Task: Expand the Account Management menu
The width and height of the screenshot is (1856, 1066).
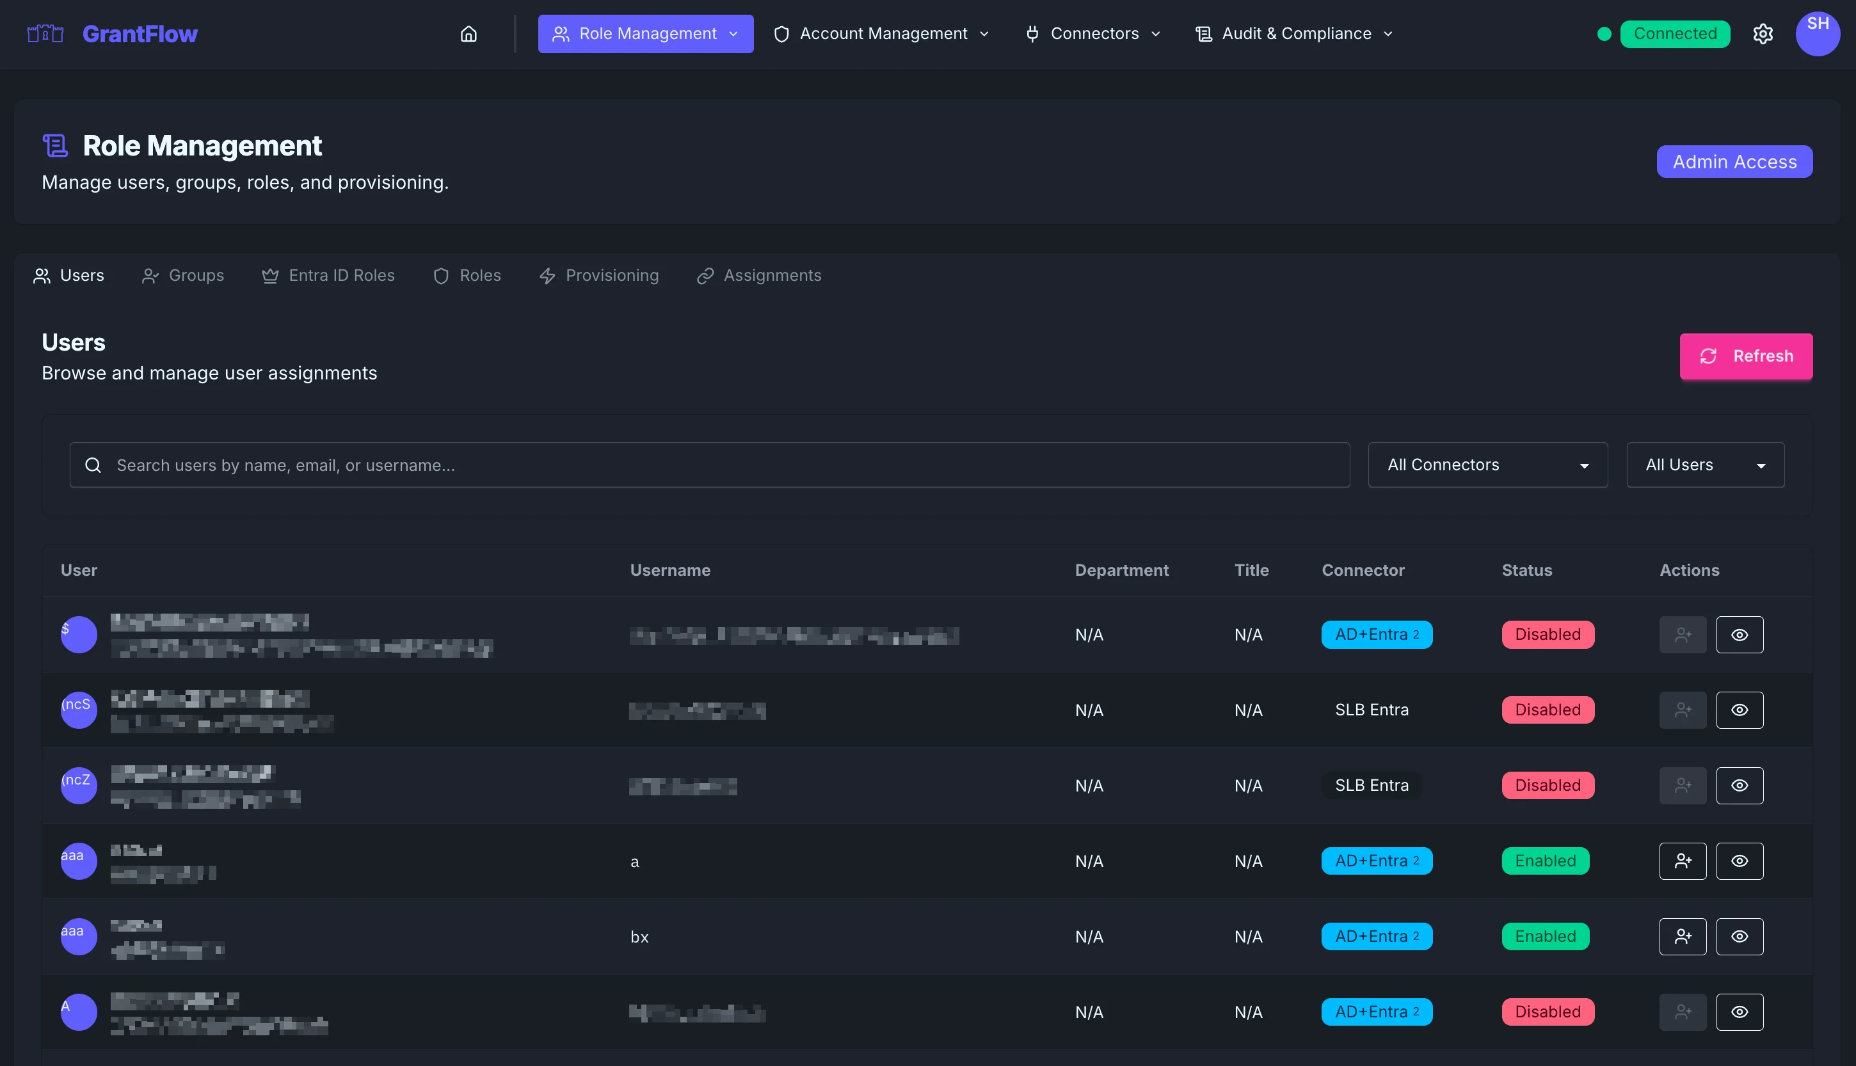Action: [x=883, y=34]
